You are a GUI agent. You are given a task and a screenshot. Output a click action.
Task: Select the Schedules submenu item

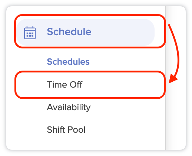pyautogui.click(x=68, y=62)
